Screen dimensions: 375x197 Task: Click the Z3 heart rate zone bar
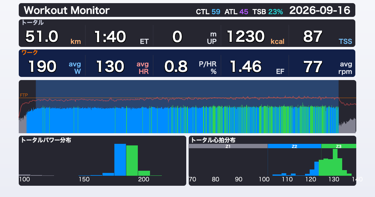pos(339,146)
